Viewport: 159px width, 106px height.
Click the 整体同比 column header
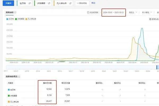pos(99,83)
